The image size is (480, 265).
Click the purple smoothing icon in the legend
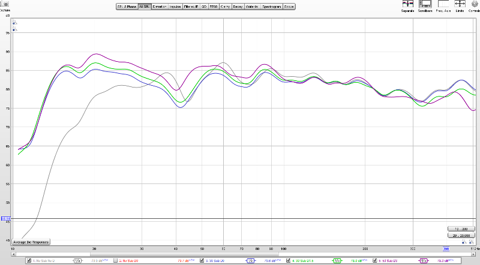pyautogui.click(x=424, y=261)
